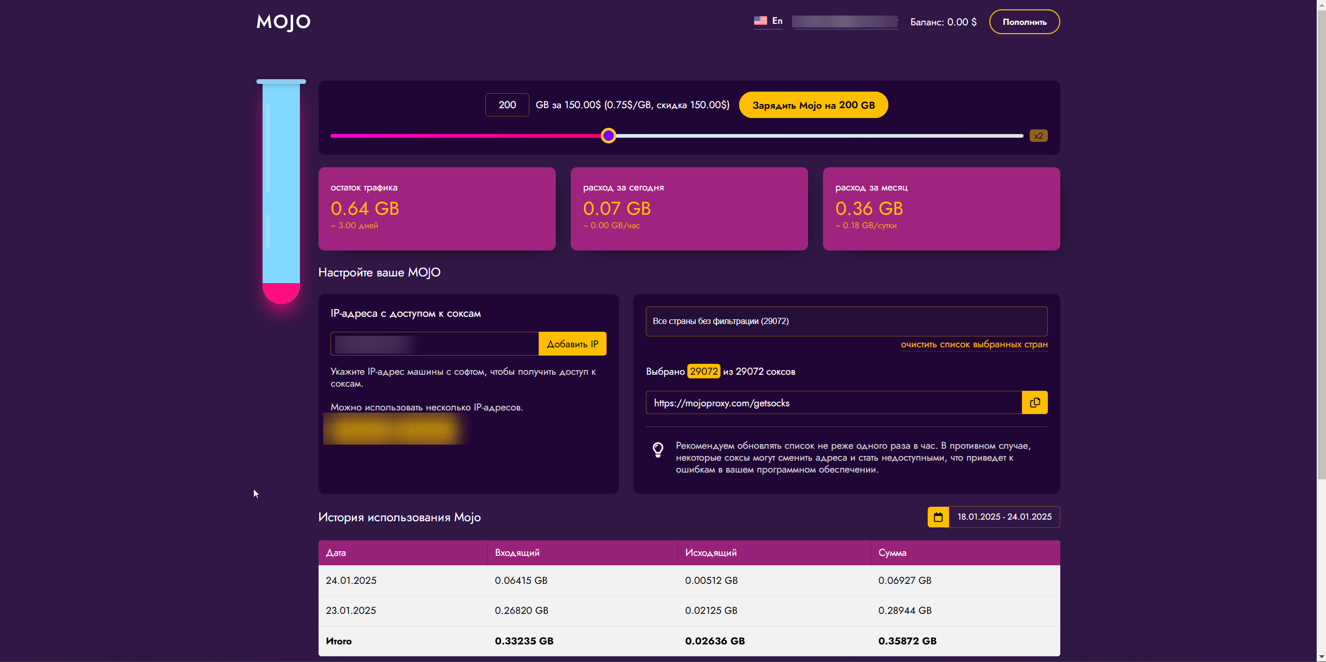Click the GB amount field showing 200
The width and height of the screenshot is (1326, 662).
coord(507,105)
